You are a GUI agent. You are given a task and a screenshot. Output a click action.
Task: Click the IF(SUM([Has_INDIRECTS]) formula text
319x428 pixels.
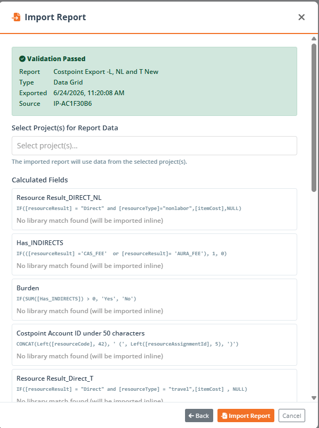pos(77,299)
